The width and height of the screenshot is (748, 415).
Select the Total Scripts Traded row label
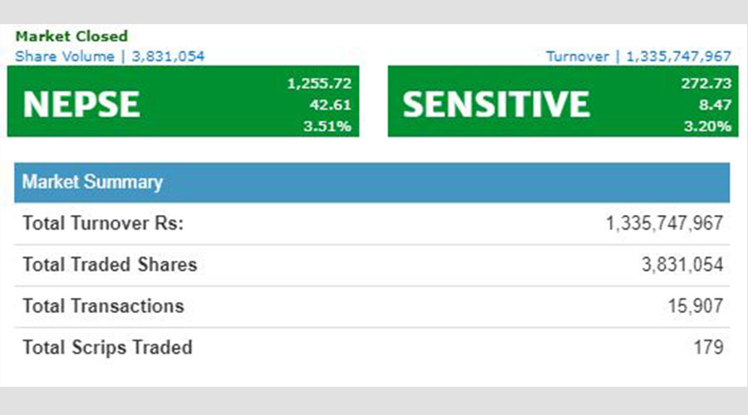[107, 347]
